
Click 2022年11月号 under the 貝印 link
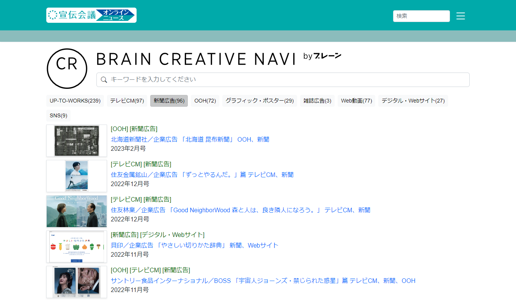click(x=130, y=254)
